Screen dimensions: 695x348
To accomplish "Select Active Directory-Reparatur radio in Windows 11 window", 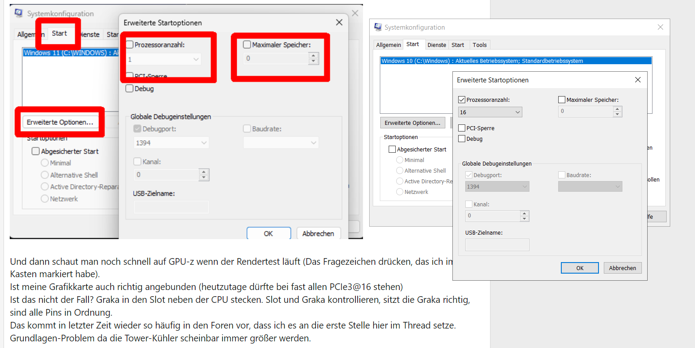I will (45, 187).
